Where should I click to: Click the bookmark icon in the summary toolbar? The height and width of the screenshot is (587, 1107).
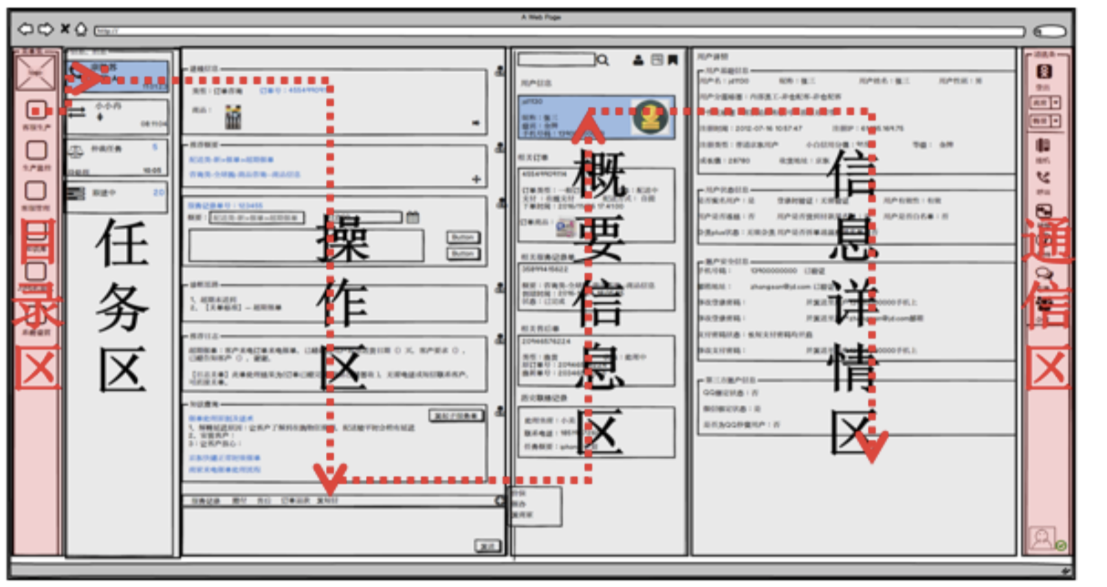click(x=673, y=60)
